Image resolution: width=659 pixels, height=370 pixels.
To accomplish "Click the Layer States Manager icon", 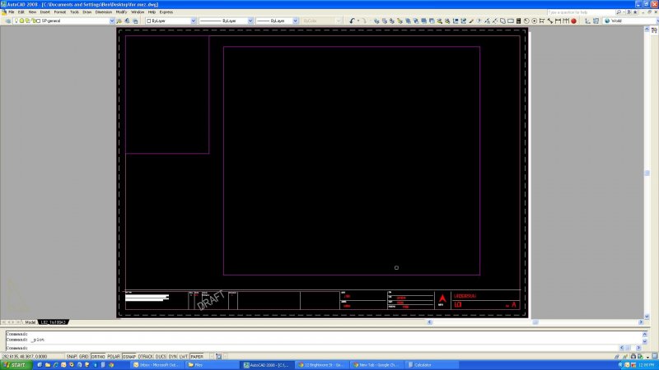I will tap(135, 21).
